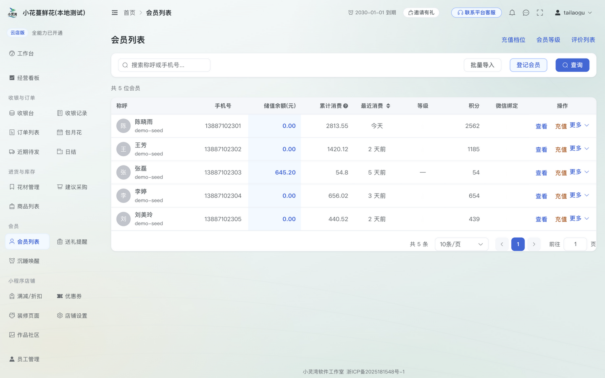Click the help icon beside 累计消费
Image resolution: width=605 pixels, height=378 pixels.
[x=345, y=106]
